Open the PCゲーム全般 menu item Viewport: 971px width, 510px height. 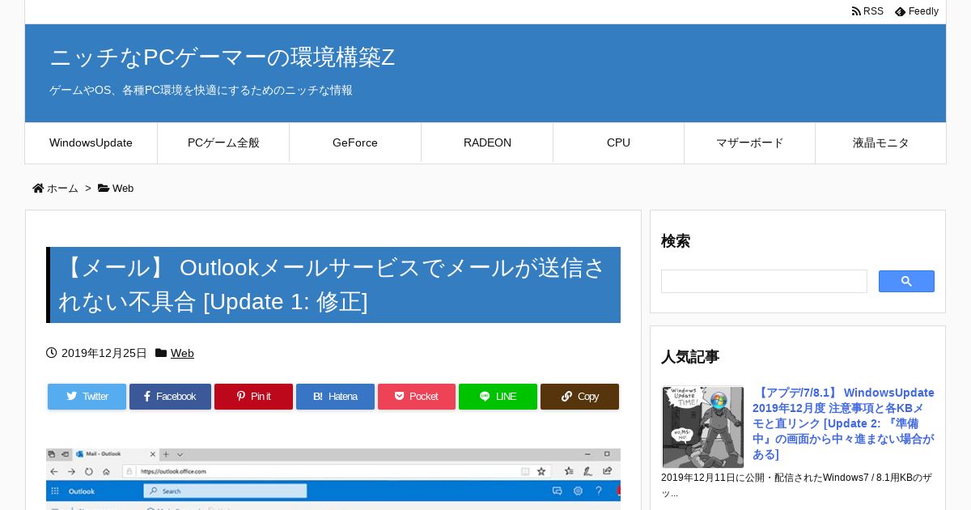click(x=223, y=143)
